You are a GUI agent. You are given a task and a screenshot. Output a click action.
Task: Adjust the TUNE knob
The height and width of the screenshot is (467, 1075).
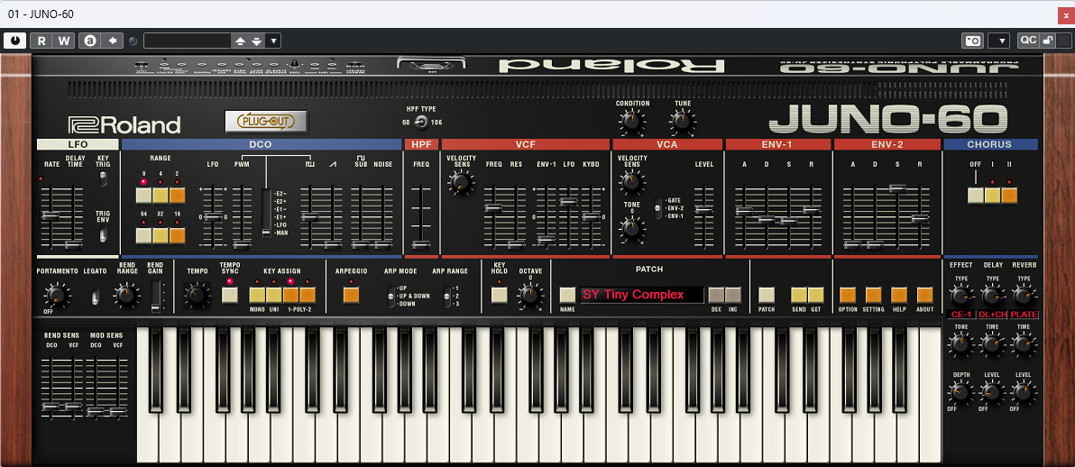click(682, 122)
